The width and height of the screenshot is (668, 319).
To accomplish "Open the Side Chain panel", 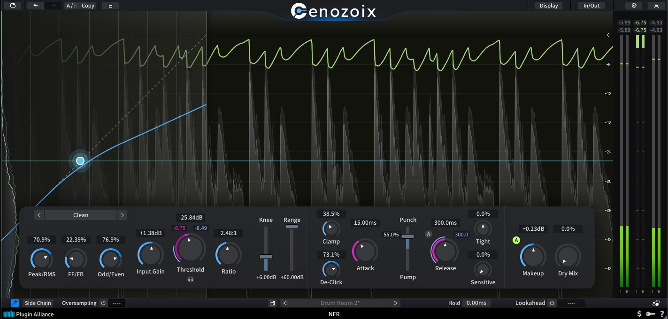I will pos(38,303).
